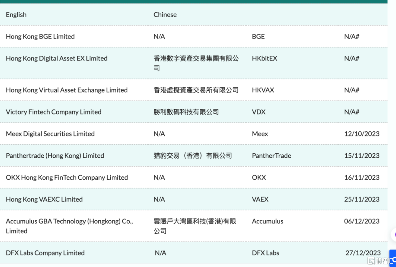
Task: Click PantherTrade platform name
Action: [x=271, y=156]
